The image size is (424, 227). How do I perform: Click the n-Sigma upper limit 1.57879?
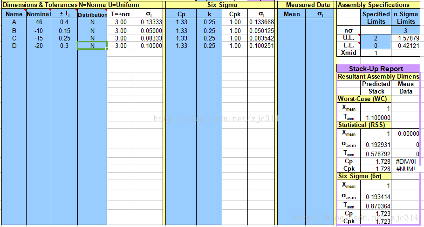pyautogui.click(x=406, y=38)
